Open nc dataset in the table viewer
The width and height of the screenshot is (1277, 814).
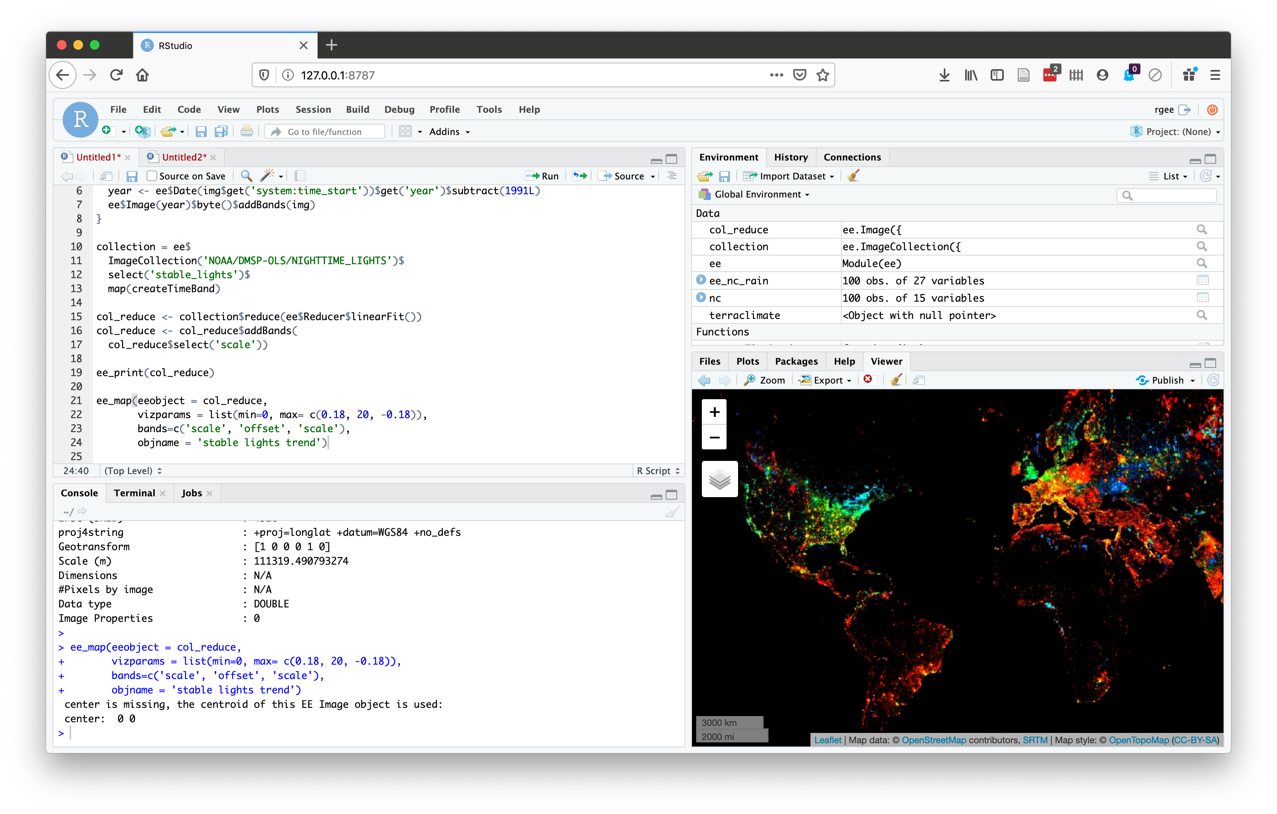tap(1204, 298)
